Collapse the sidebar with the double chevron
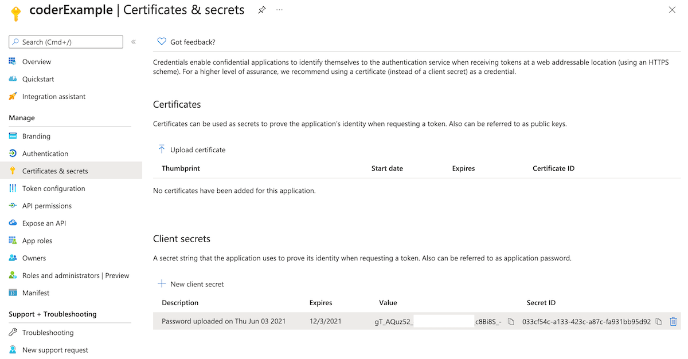The image size is (688, 359). point(133,41)
